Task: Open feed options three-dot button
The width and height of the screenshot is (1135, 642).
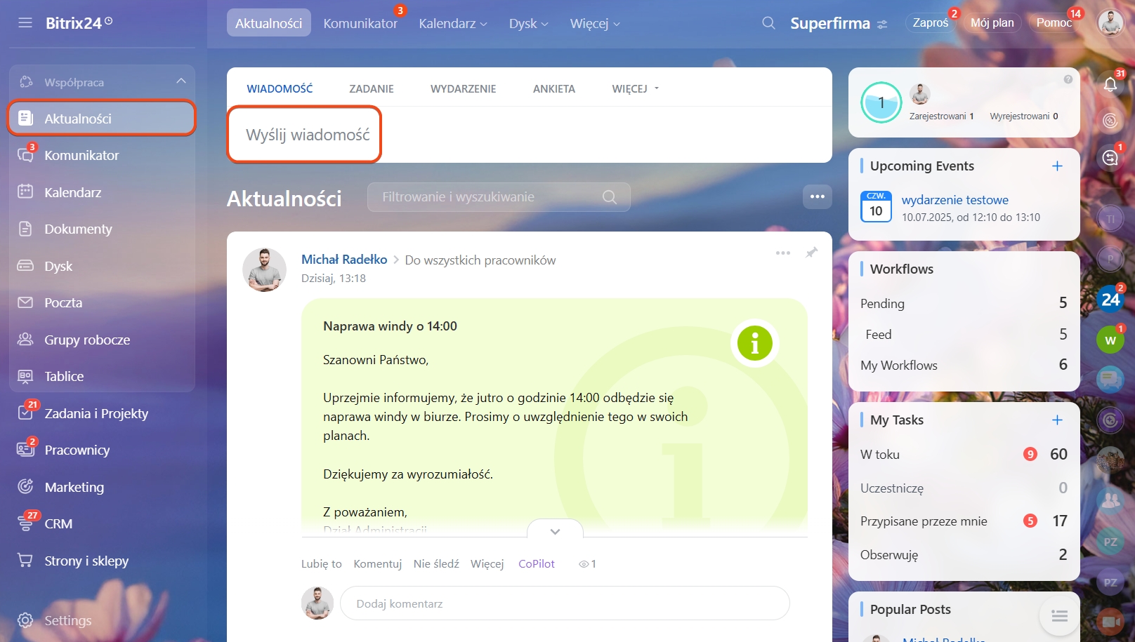Action: pos(818,196)
